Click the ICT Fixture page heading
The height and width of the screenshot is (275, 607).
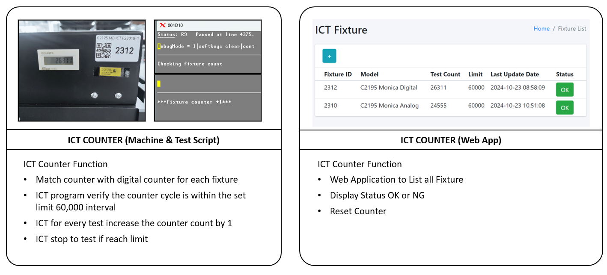tap(341, 30)
